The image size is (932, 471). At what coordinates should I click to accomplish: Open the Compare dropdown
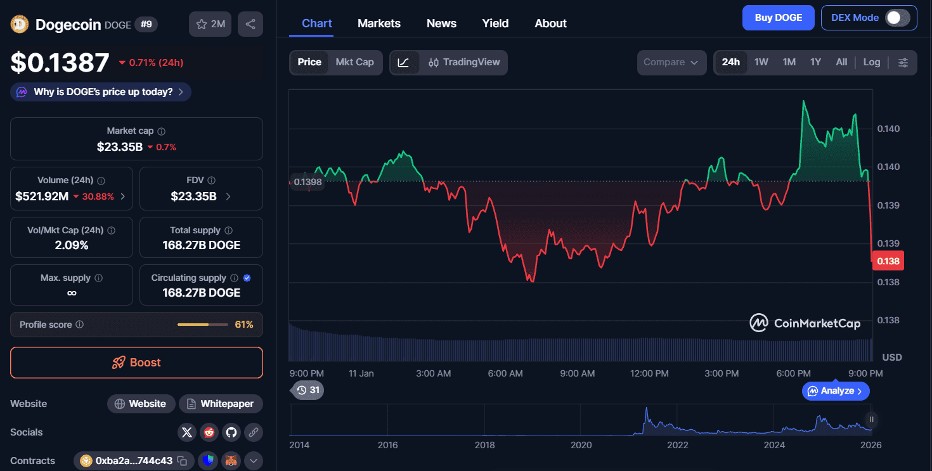click(671, 62)
